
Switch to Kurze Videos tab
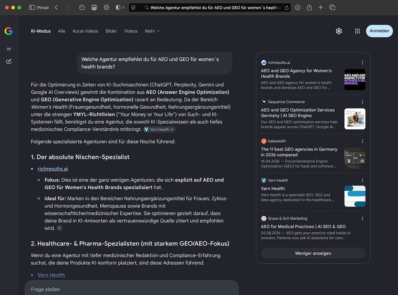coord(85,31)
